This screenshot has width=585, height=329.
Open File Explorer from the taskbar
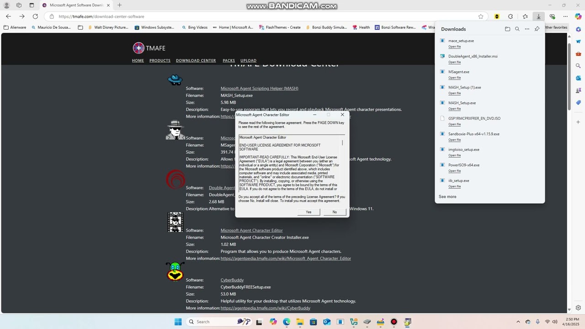[x=300, y=322]
